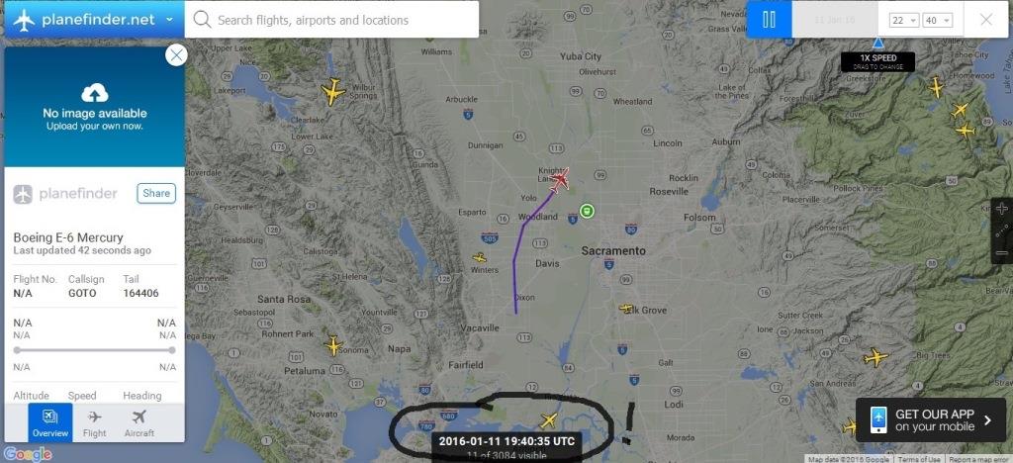Click the green airport marker near Sacramento
Image resolution: width=1013 pixels, height=463 pixels.
coord(587,211)
